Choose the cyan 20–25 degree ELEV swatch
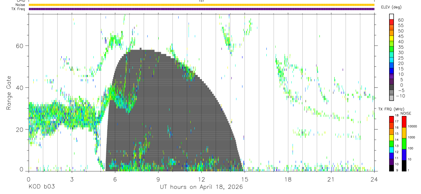Viewport: 421px width, 194px height. [392, 60]
